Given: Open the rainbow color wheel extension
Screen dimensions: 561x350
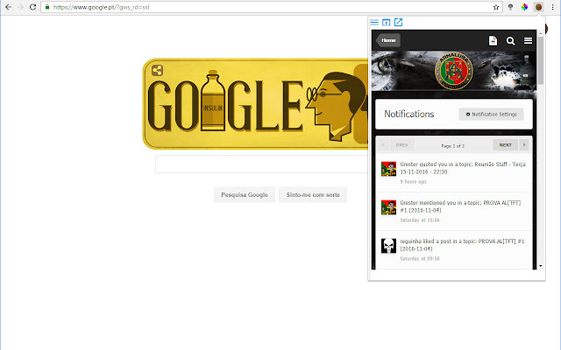Looking at the screenshot, I should pyautogui.click(x=524, y=7).
